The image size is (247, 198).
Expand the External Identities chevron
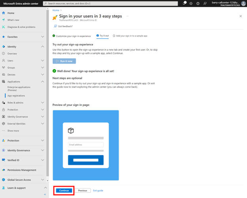pos(43,124)
